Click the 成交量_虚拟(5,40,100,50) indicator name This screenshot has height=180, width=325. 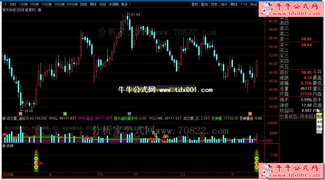pos(26,119)
